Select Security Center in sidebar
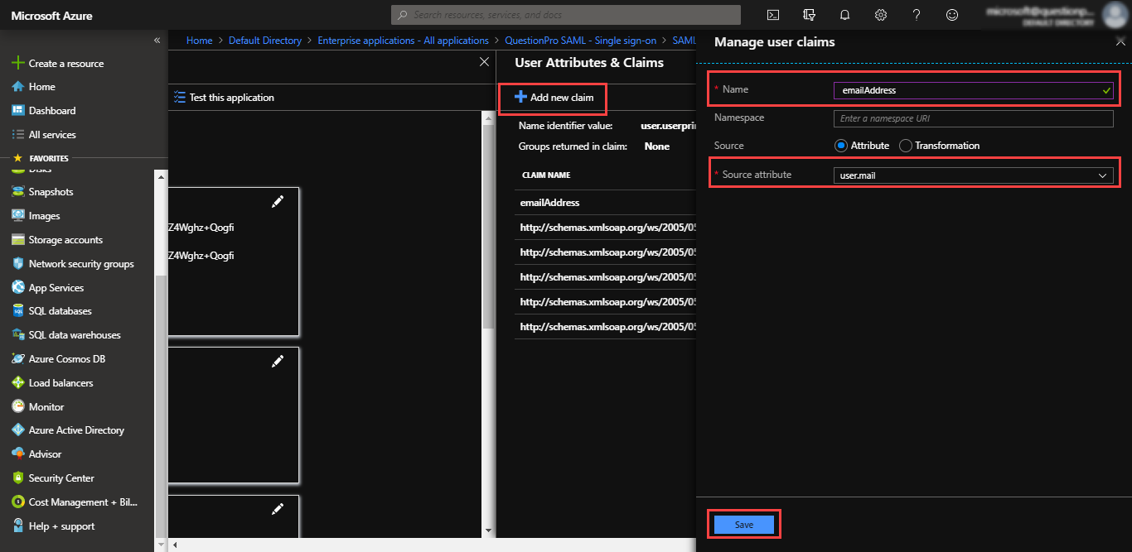Viewport: 1132px width, 552px height. (61, 478)
